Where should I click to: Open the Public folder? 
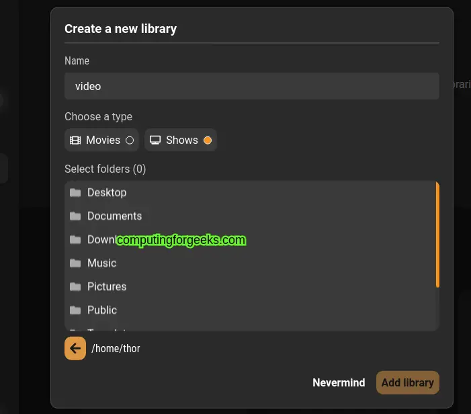(x=250, y=310)
